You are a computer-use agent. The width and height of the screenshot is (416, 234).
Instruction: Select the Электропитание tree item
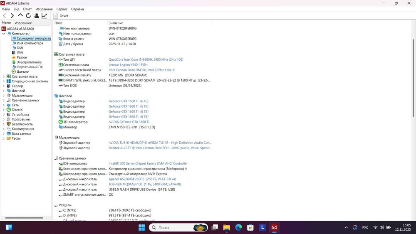(x=29, y=62)
